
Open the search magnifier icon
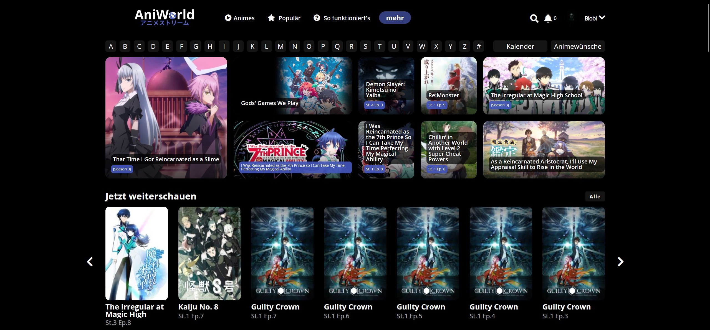(x=534, y=18)
